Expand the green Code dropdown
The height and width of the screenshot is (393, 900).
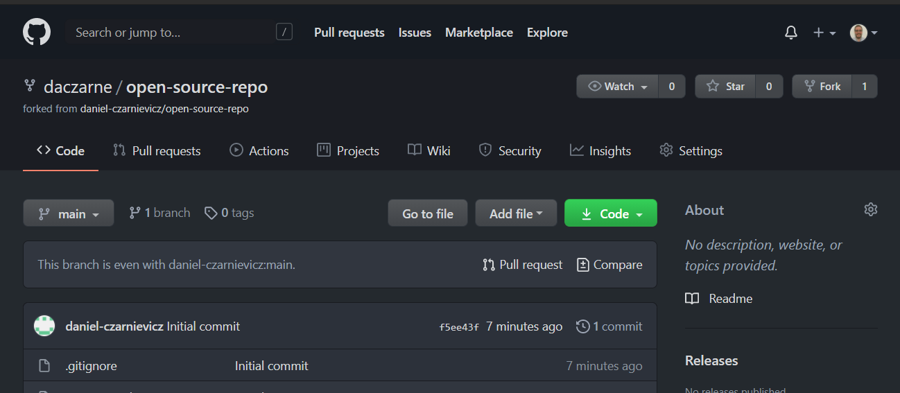pyautogui.click(x=610, y=213)
